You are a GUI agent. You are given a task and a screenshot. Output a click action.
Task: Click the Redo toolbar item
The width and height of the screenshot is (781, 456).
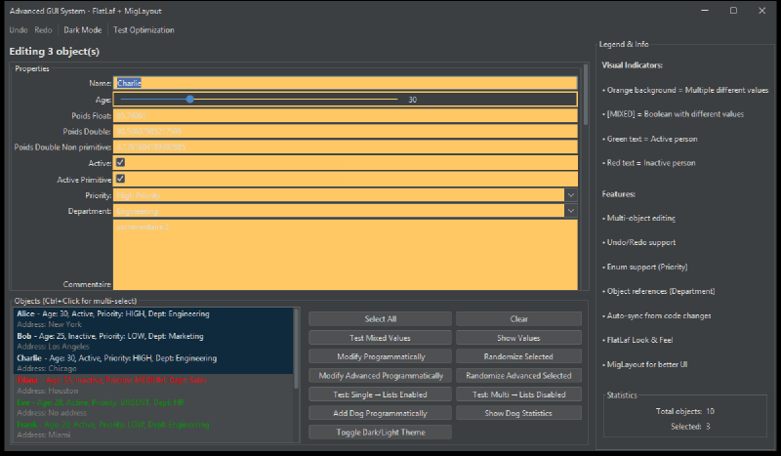[43, 30]
